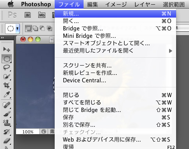189x149 pixels.
Task: Select the New selection mode icon
Action: (29, 28)
